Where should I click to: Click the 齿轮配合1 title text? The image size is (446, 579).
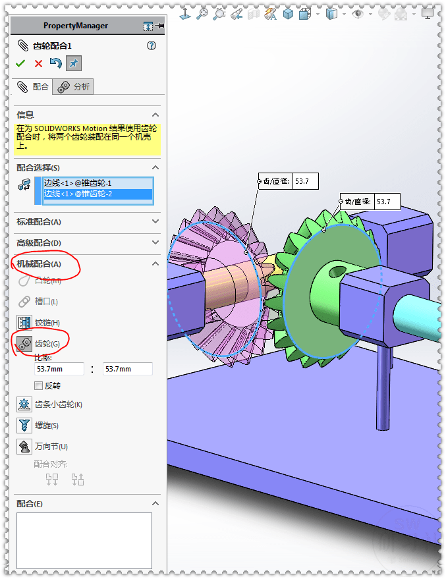click(52, 46)
